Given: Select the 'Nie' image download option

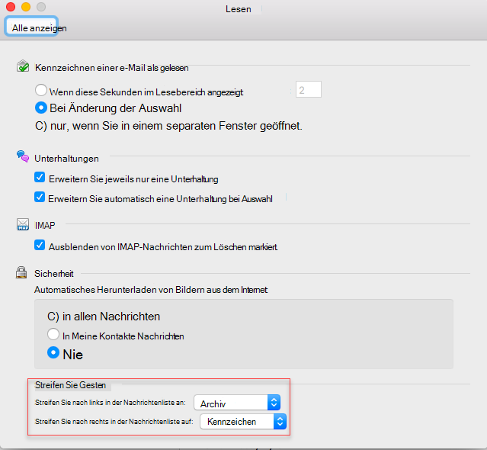Looking at the screenshot, I should pyautogui.click(x=53, y=353).
